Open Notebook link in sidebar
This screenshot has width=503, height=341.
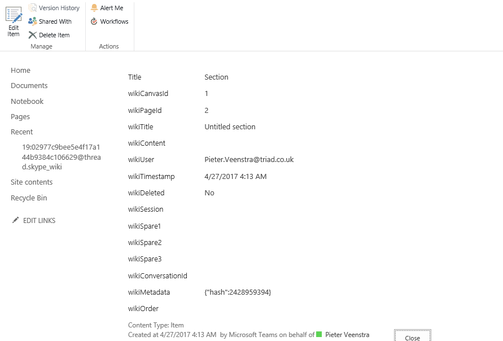(x=27, y=102)
